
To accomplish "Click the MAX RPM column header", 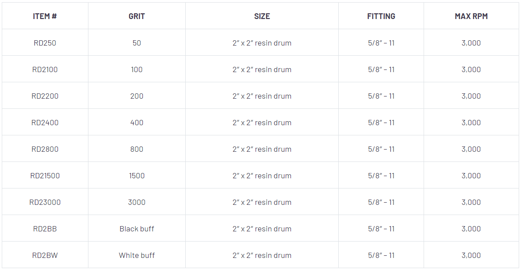I will [x=471, y=16].
